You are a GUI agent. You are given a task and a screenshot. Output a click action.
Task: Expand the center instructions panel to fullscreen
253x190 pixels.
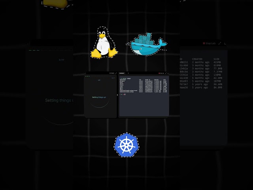pos(116,73)
